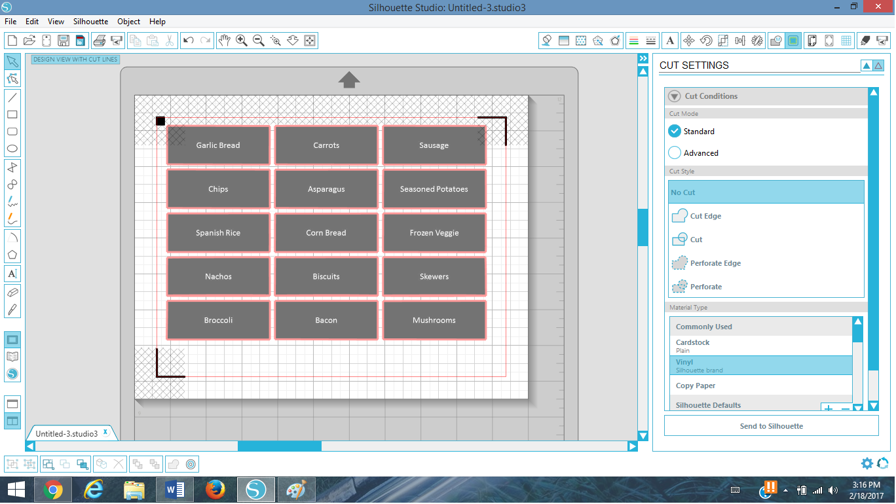This screenshot has width=896, height=504.
Task: Open the Fill Color paint bucket panel
Action: click(546, 41)
